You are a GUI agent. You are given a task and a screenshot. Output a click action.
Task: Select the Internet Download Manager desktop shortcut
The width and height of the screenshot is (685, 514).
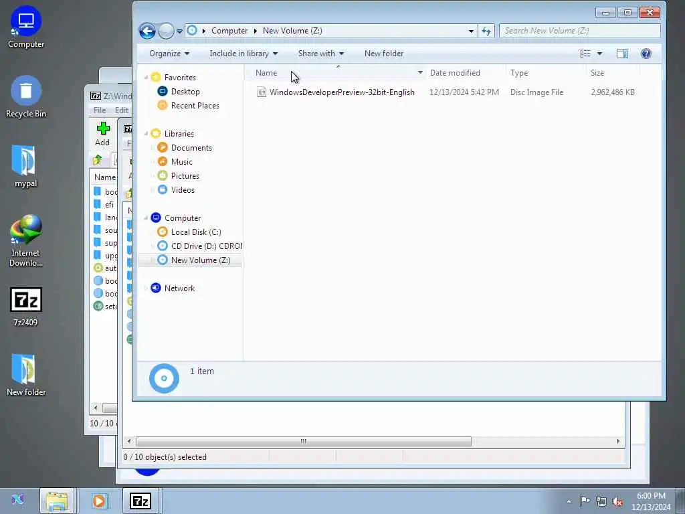(x=26, y=241)
